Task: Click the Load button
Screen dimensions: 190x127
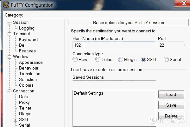Action: 171,94
